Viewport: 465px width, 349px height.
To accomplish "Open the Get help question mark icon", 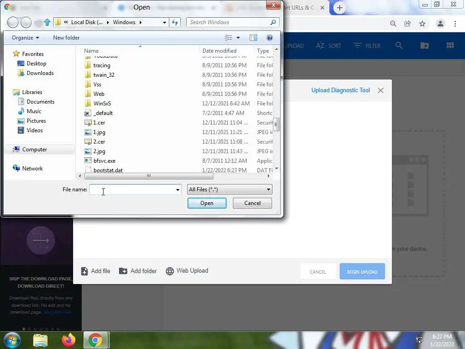I will point(270,38).
